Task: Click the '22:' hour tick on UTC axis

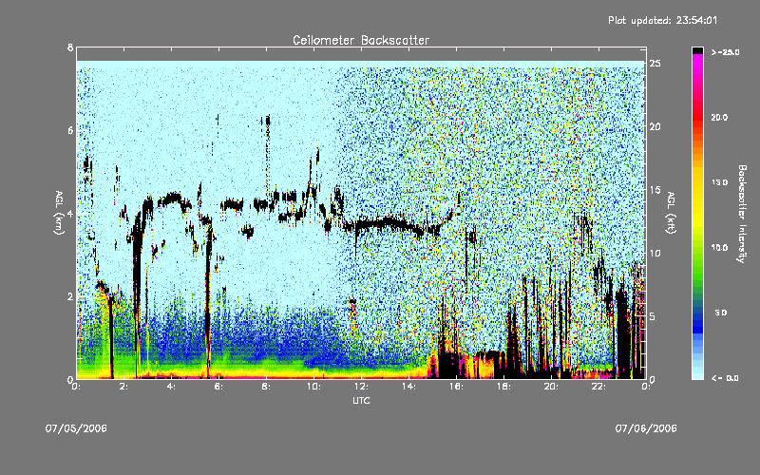Action: click(598, 387)
